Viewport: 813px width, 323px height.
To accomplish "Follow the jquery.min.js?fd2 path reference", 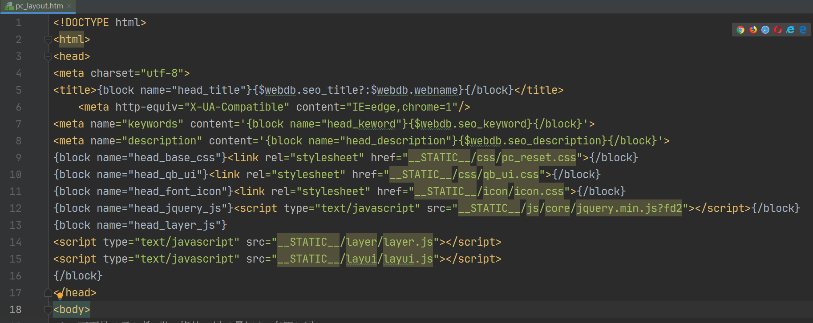I will (629, 208).
